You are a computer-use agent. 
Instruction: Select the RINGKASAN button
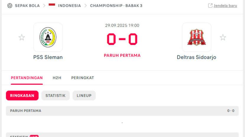[22, 96]
